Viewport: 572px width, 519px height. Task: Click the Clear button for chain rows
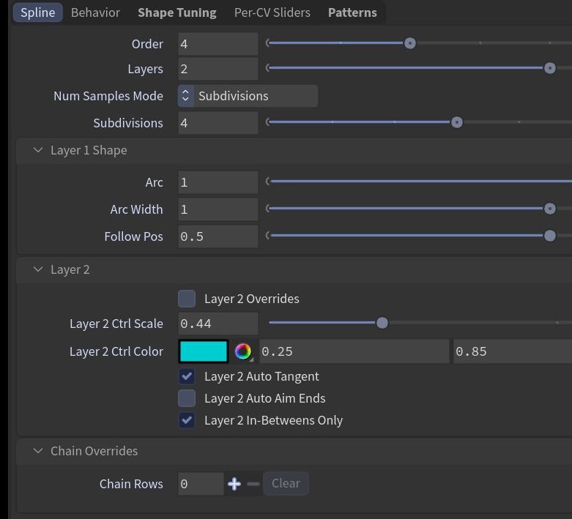pos(286,483)
